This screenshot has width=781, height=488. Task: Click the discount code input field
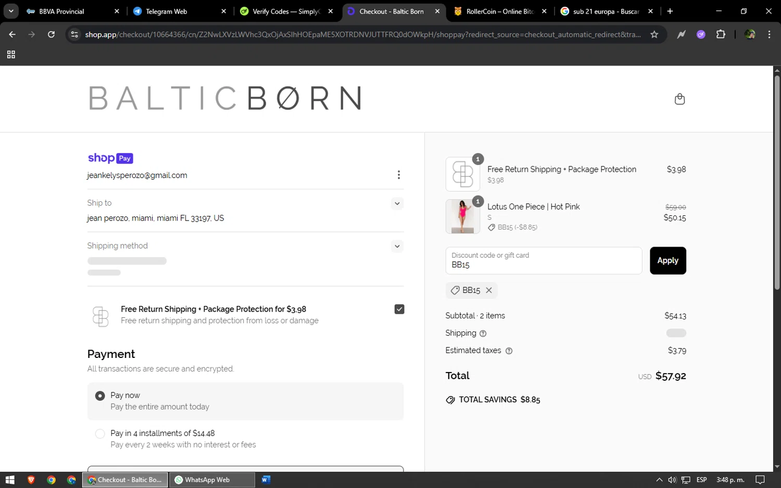[544, 261]
